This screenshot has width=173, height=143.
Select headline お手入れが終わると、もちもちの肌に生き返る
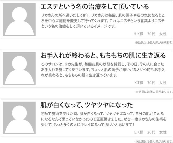(x=103, y=56)
